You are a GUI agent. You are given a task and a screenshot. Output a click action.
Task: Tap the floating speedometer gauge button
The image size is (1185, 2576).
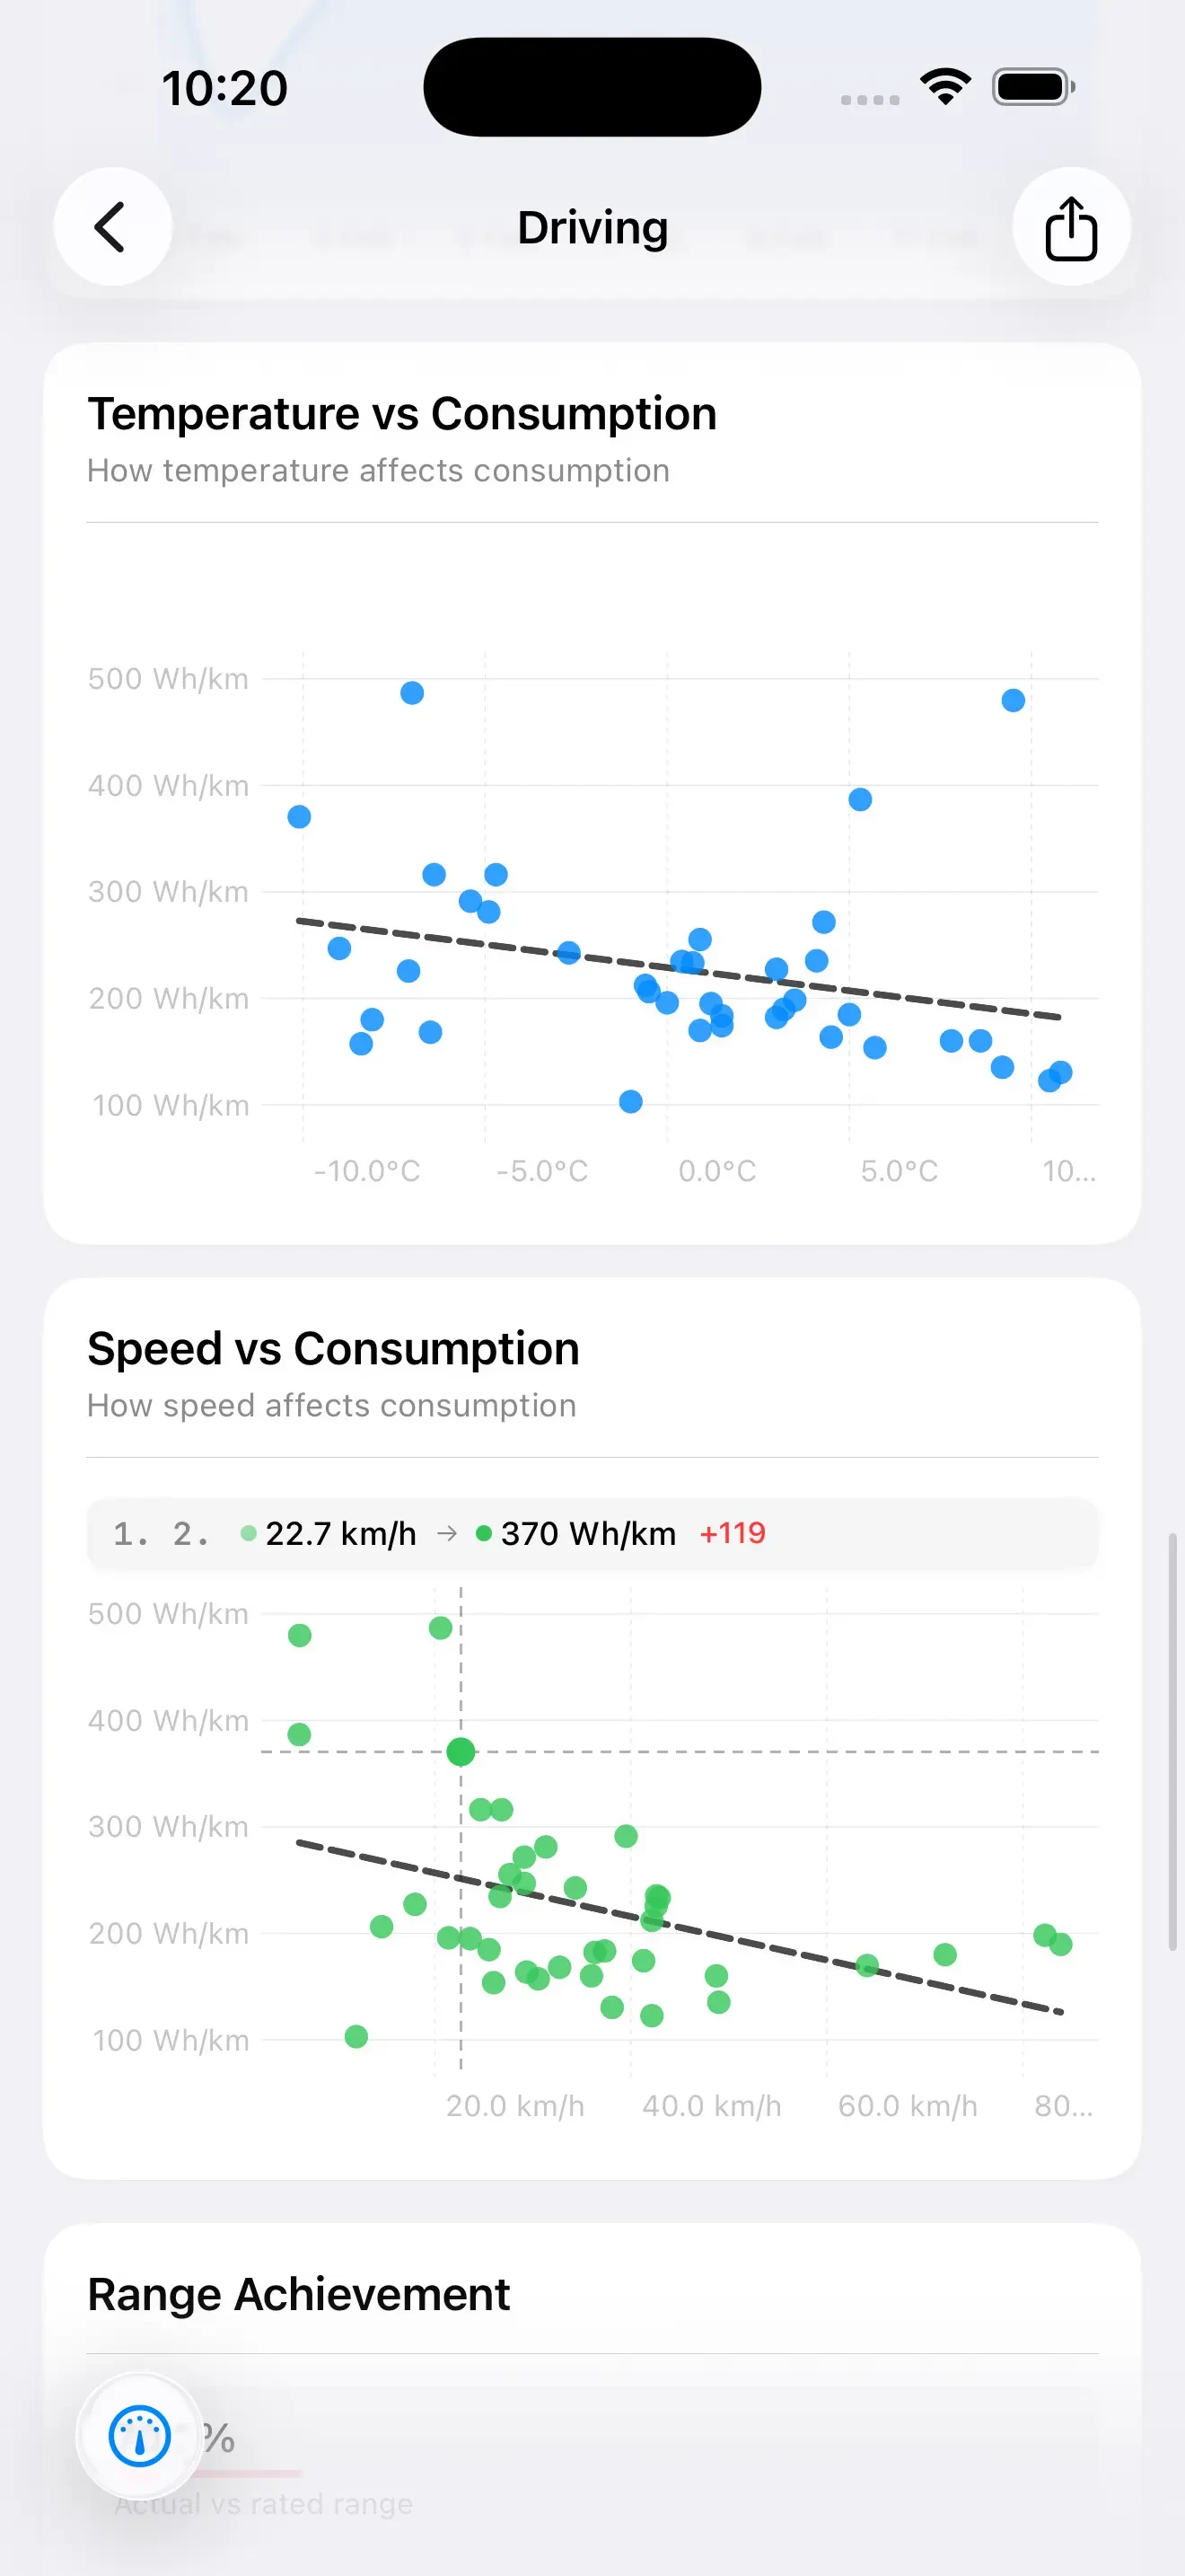140,2436
